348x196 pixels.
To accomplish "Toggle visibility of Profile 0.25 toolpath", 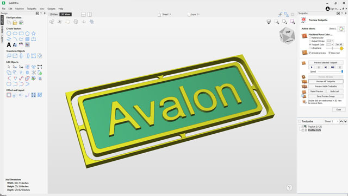I will tap(303, 130).
